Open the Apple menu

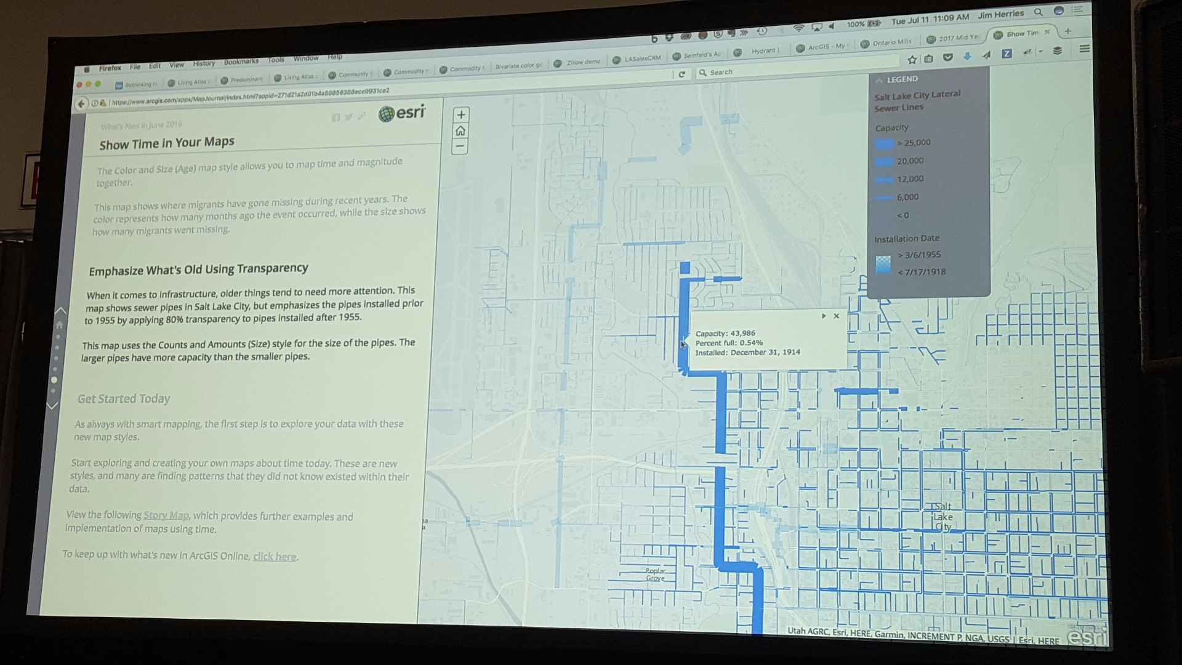tap(87, 70)
